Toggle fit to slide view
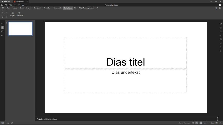The image size is (223, 125). click(x=201, y=123)
